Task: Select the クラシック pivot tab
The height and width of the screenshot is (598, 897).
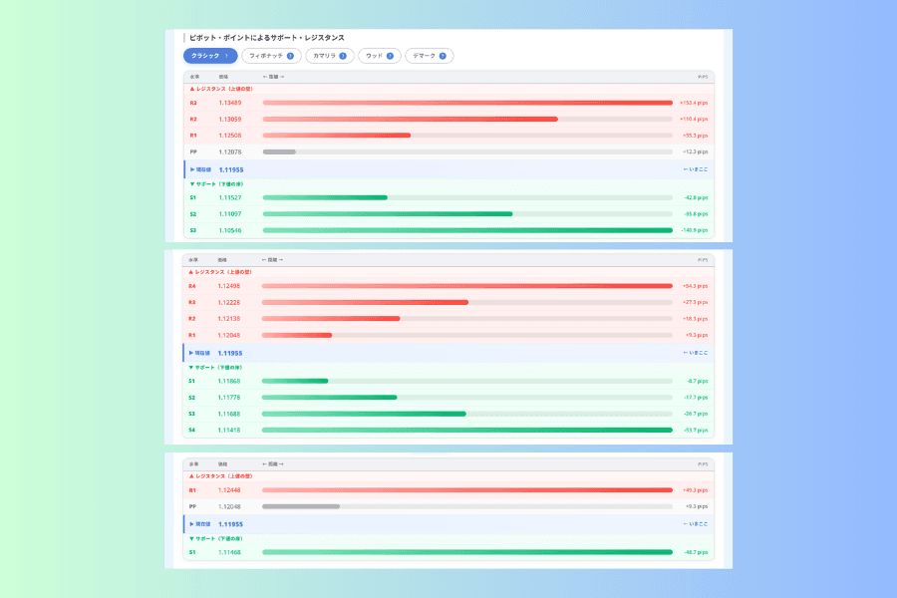Action: coord(210,56)
